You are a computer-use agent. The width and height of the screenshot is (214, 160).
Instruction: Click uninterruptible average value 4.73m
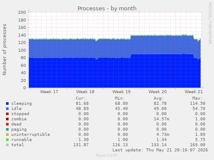[163, 135]
